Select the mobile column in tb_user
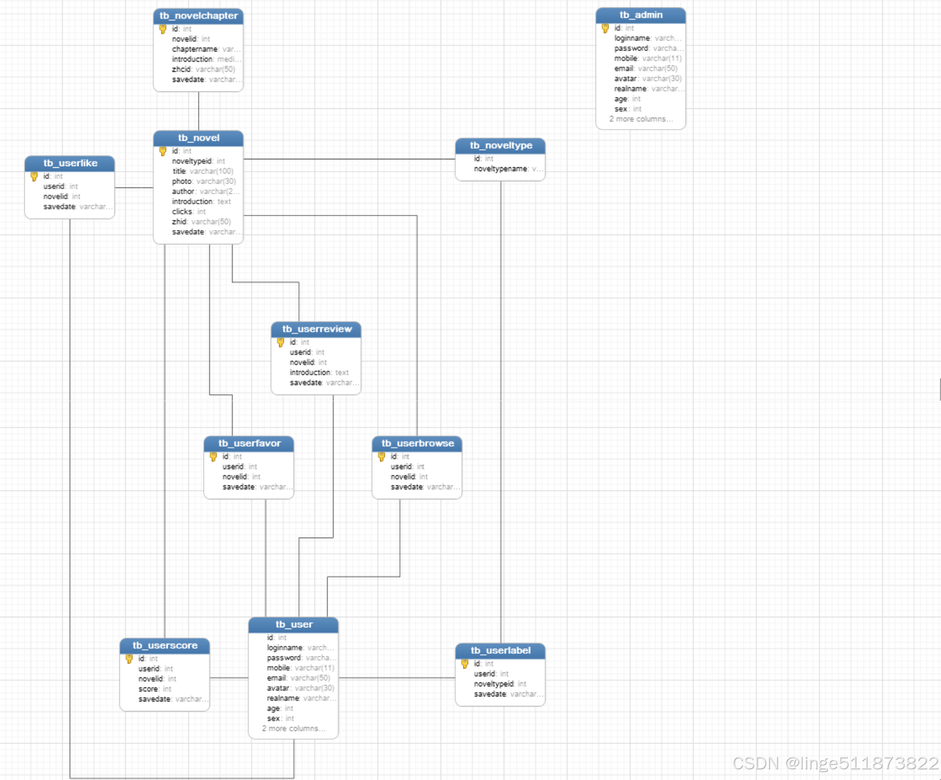This screenshot has width=941, height=780. (301, 668)
